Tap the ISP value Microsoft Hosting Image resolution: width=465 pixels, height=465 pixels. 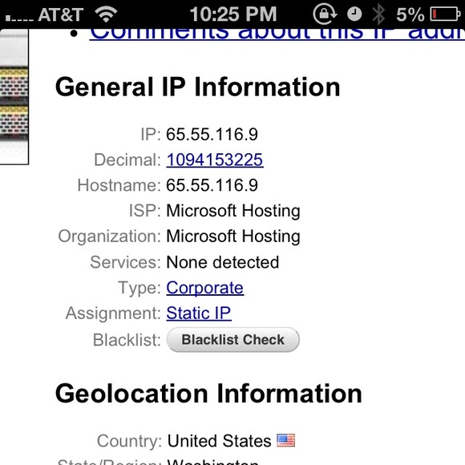click(233, 211)
